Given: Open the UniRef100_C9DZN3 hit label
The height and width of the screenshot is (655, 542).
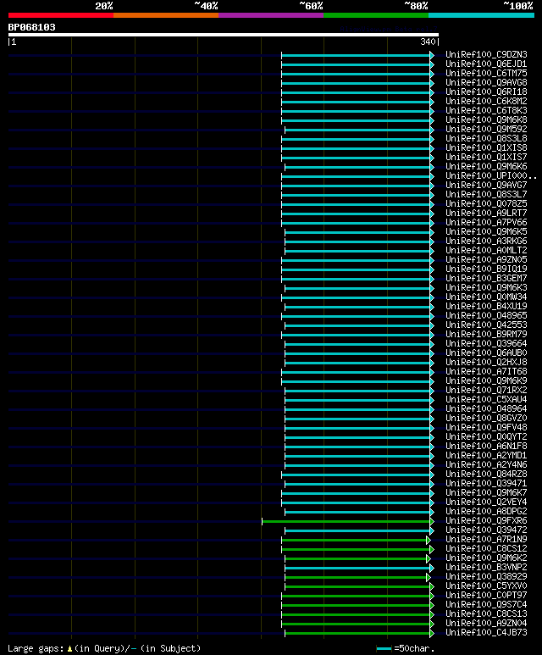Looking at the screenshot, I should [x=486, y=55].
